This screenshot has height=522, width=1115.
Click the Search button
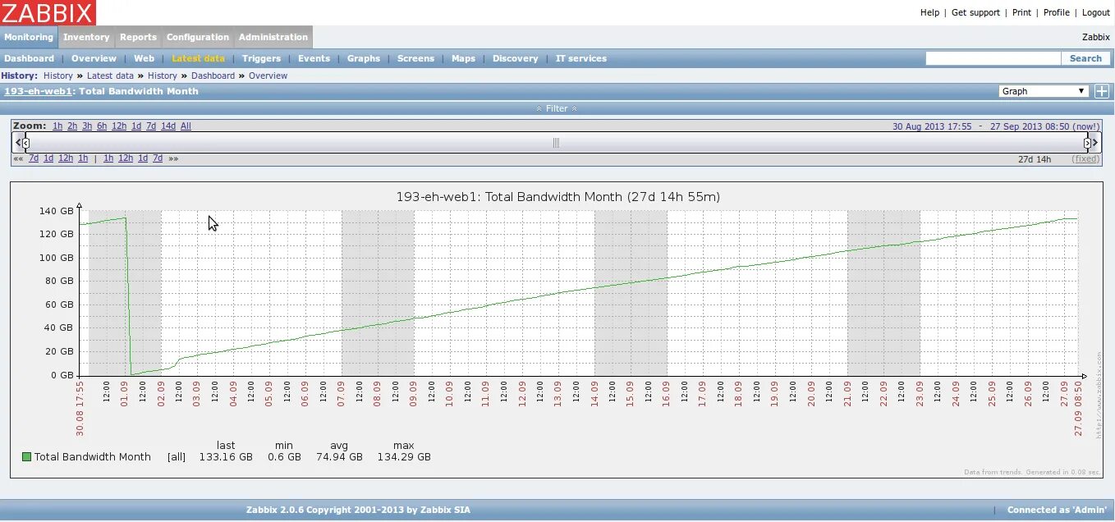pos(1085,58)
